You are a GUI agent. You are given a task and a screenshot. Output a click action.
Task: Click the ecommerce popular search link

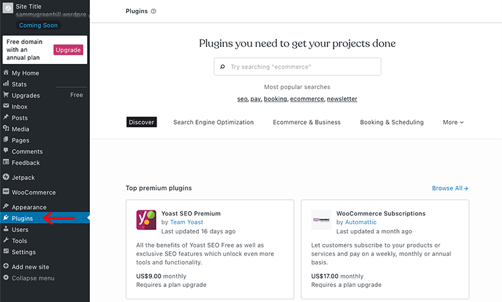(x=306, y=99)
